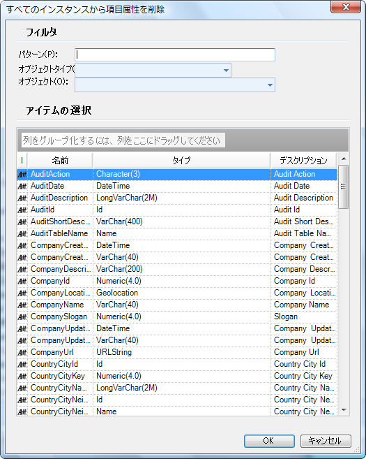Pick the attribute icon next to CompanyName
The height and width of the screenshot is (459, 366).
(x=22, y=305)
